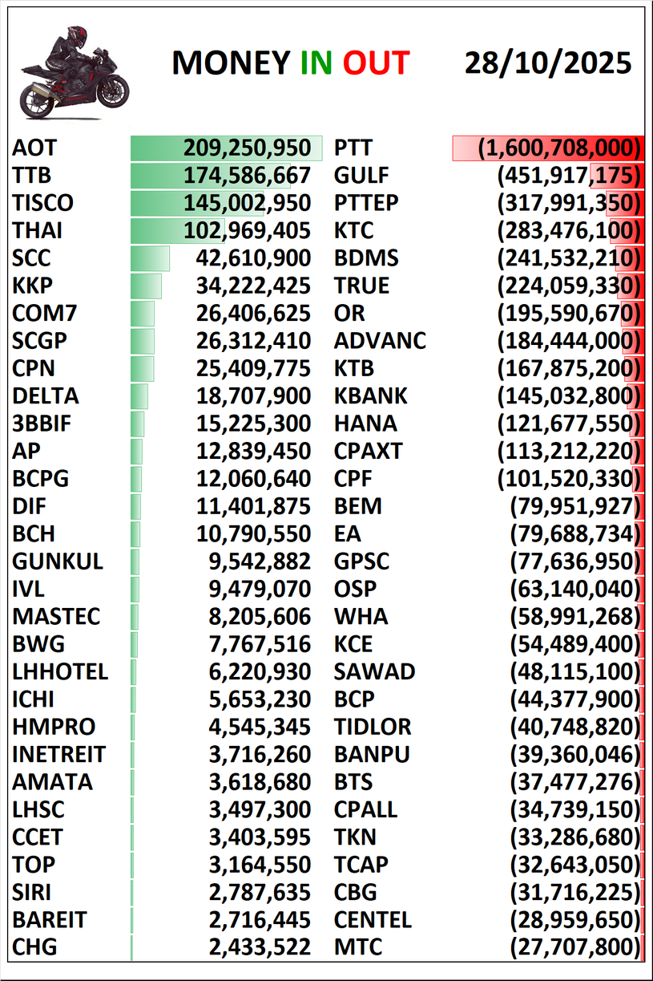The height and width of the screenshot is (981, 653).
Task: Click the date 28/10/2025
Action: tap(548, 63)
